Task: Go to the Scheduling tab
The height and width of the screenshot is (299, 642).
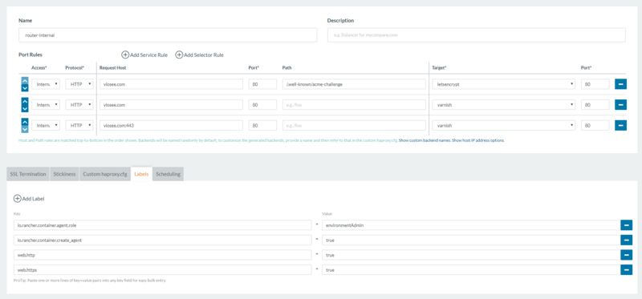Action: [168, 174]
